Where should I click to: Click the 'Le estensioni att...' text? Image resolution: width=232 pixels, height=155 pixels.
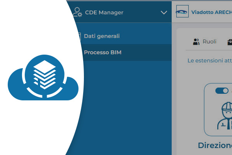click(209, 61)
